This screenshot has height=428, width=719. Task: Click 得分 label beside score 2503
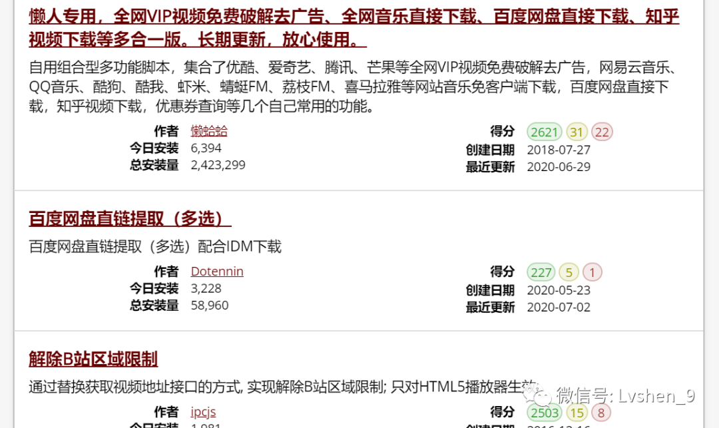pyautogui.click(x=502, y=411)
